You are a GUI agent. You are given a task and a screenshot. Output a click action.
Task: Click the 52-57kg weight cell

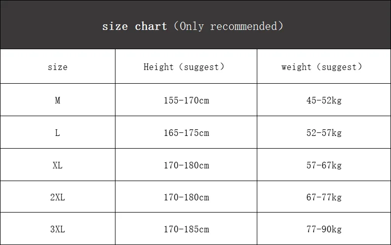coord(324,133)
